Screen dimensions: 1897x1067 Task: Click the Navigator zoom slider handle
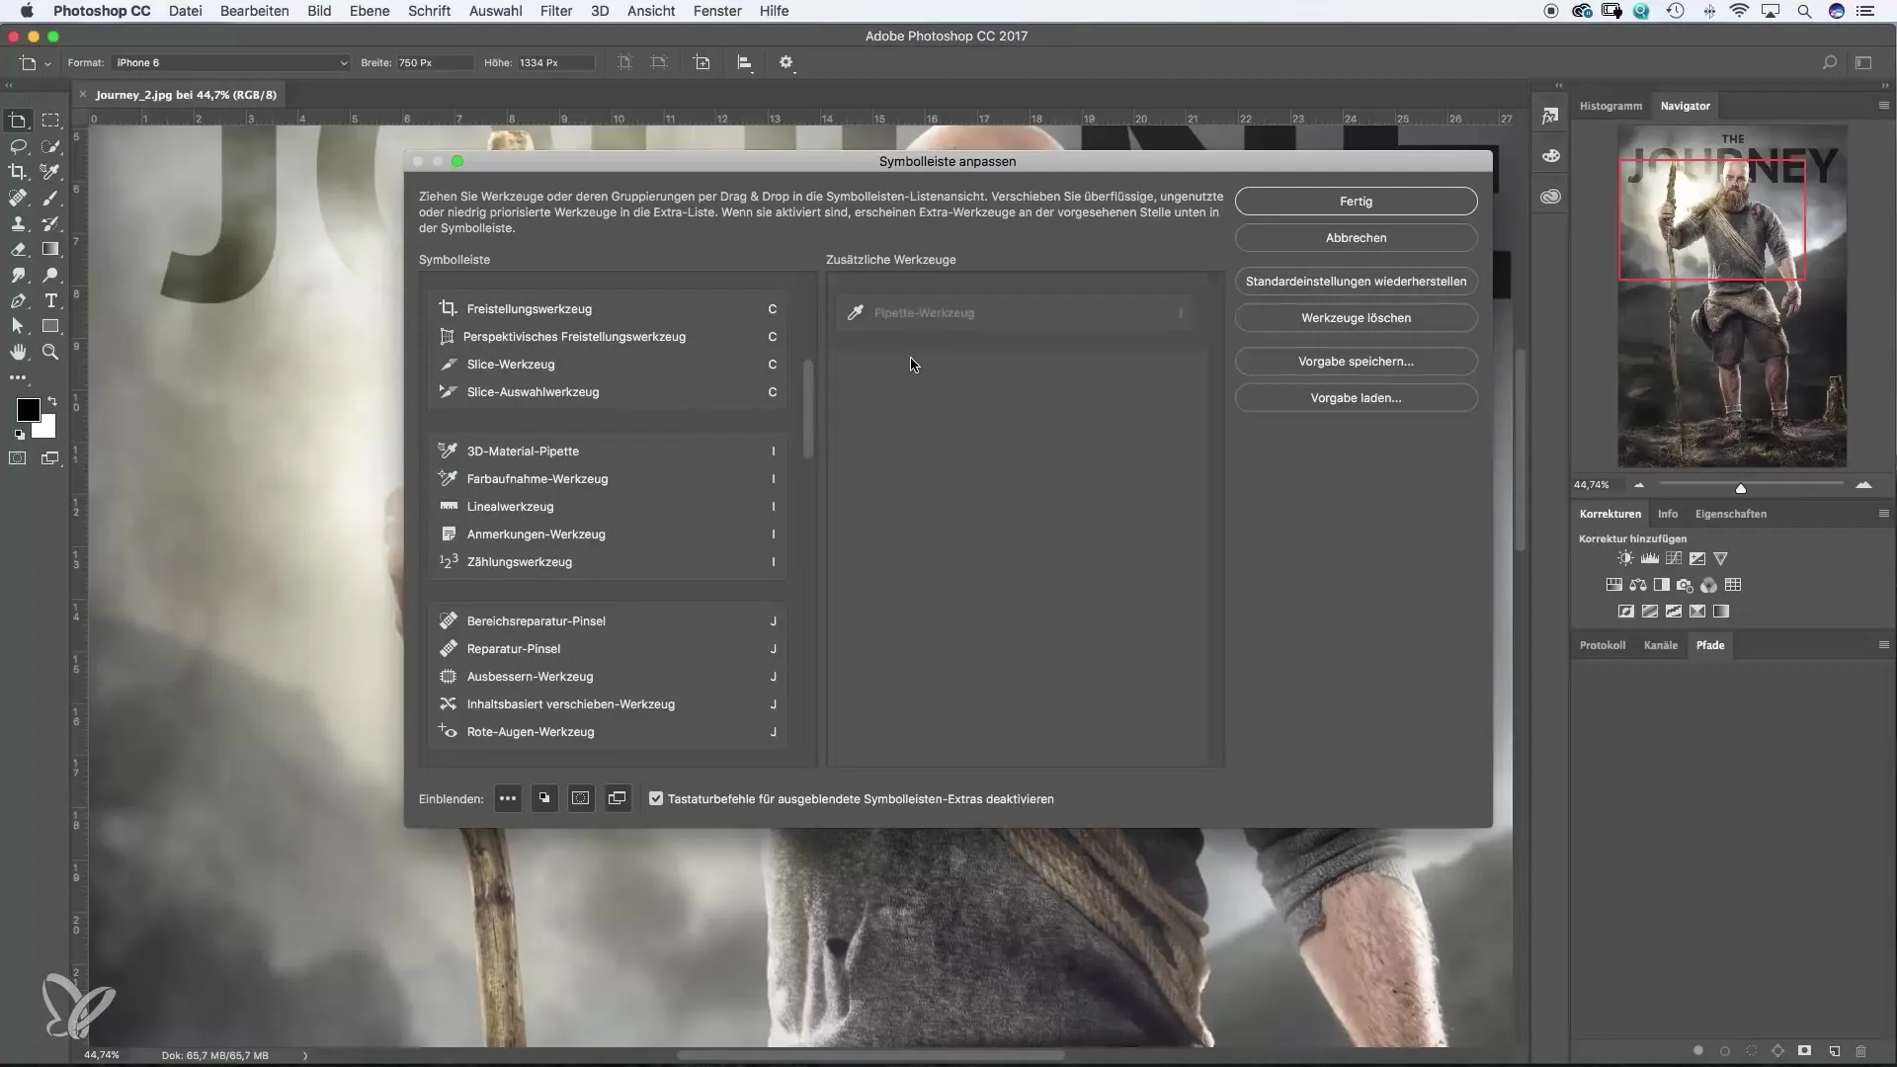(1741, 488)
